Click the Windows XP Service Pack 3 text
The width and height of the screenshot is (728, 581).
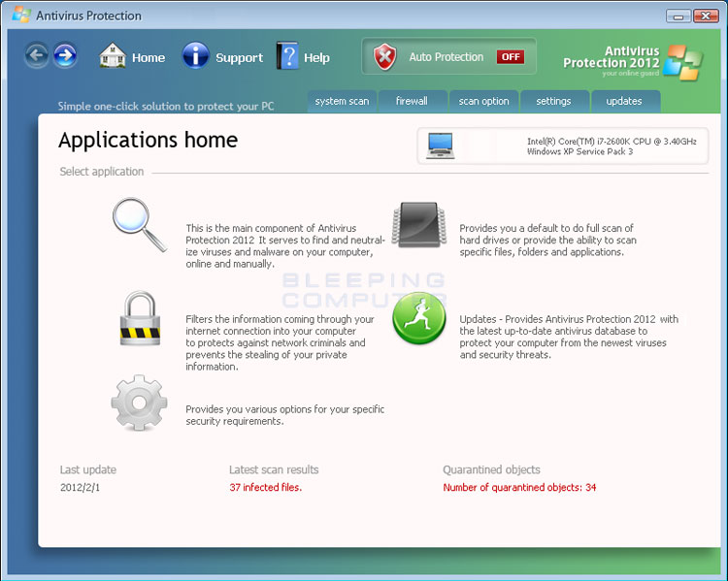579,151
